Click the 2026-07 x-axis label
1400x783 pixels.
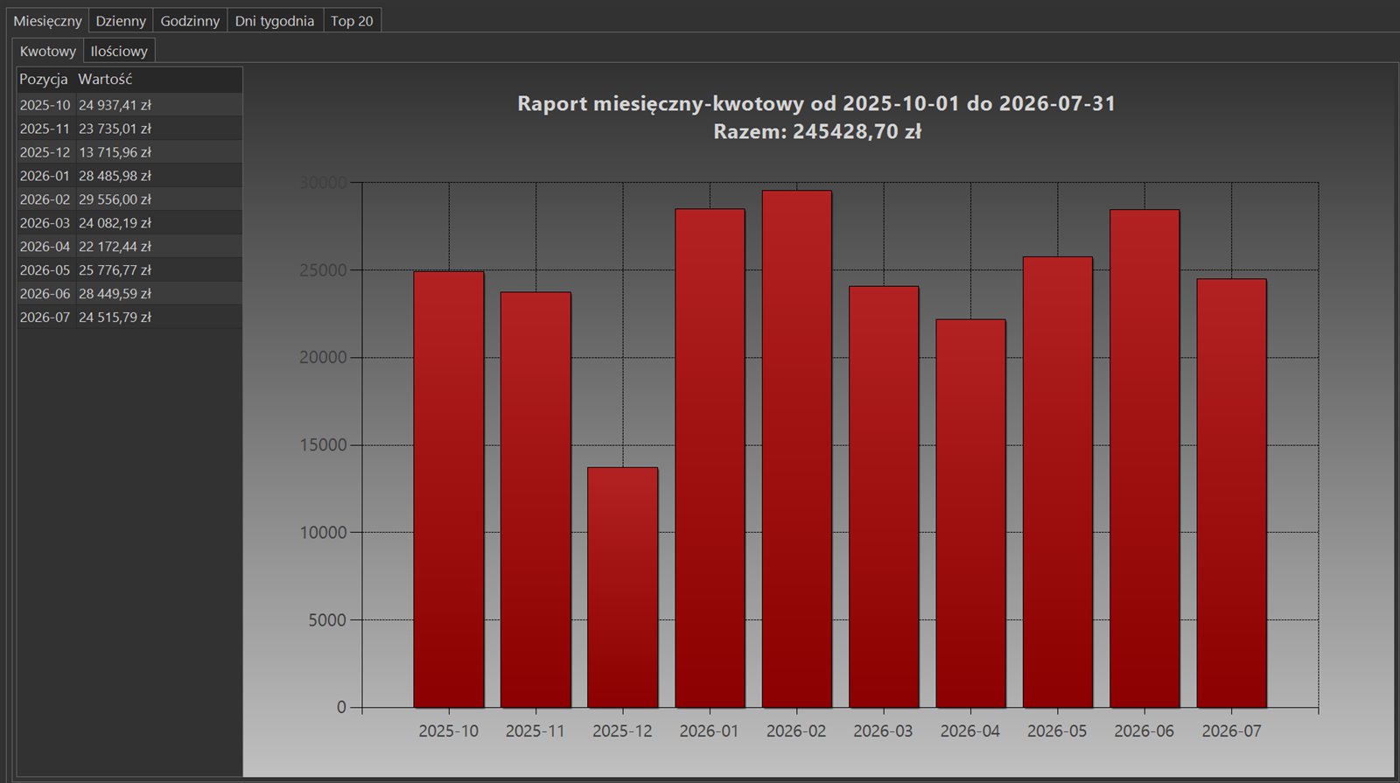coord(1232,731)
